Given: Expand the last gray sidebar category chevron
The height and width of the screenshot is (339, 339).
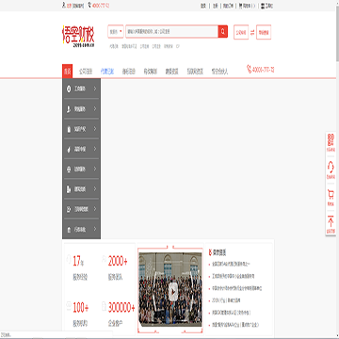Looking at the screenshot, I should click(x=95, y=230).
